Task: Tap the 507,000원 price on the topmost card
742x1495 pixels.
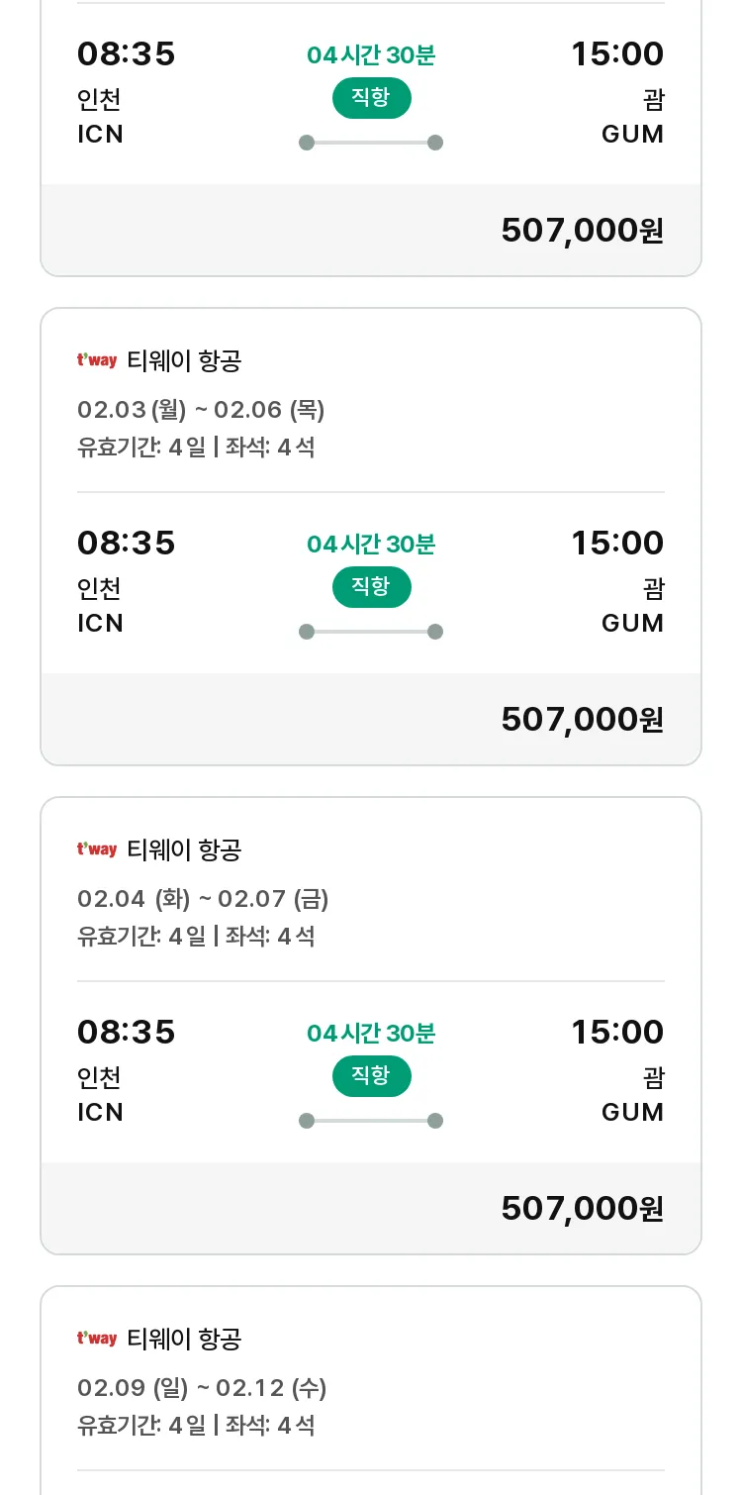Action: 582,231
